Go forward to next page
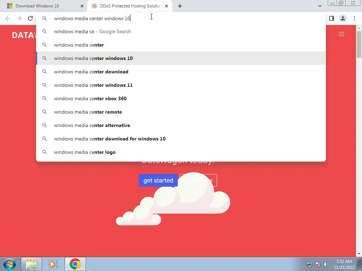 19,18
